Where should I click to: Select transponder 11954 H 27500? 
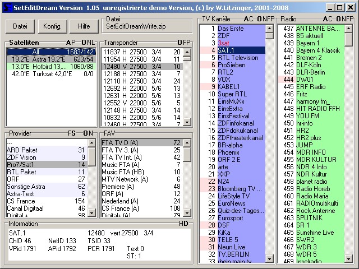[142, 59]
